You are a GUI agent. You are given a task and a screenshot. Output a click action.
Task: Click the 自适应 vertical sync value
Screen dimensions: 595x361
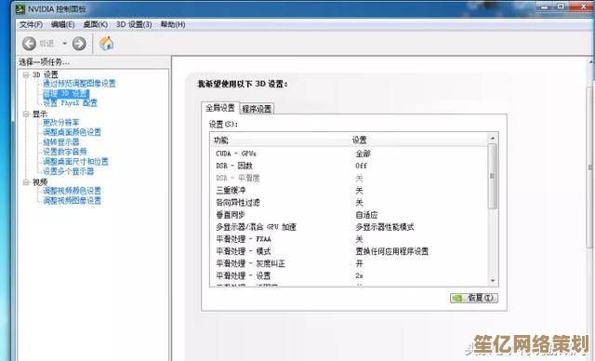point(366,215)
